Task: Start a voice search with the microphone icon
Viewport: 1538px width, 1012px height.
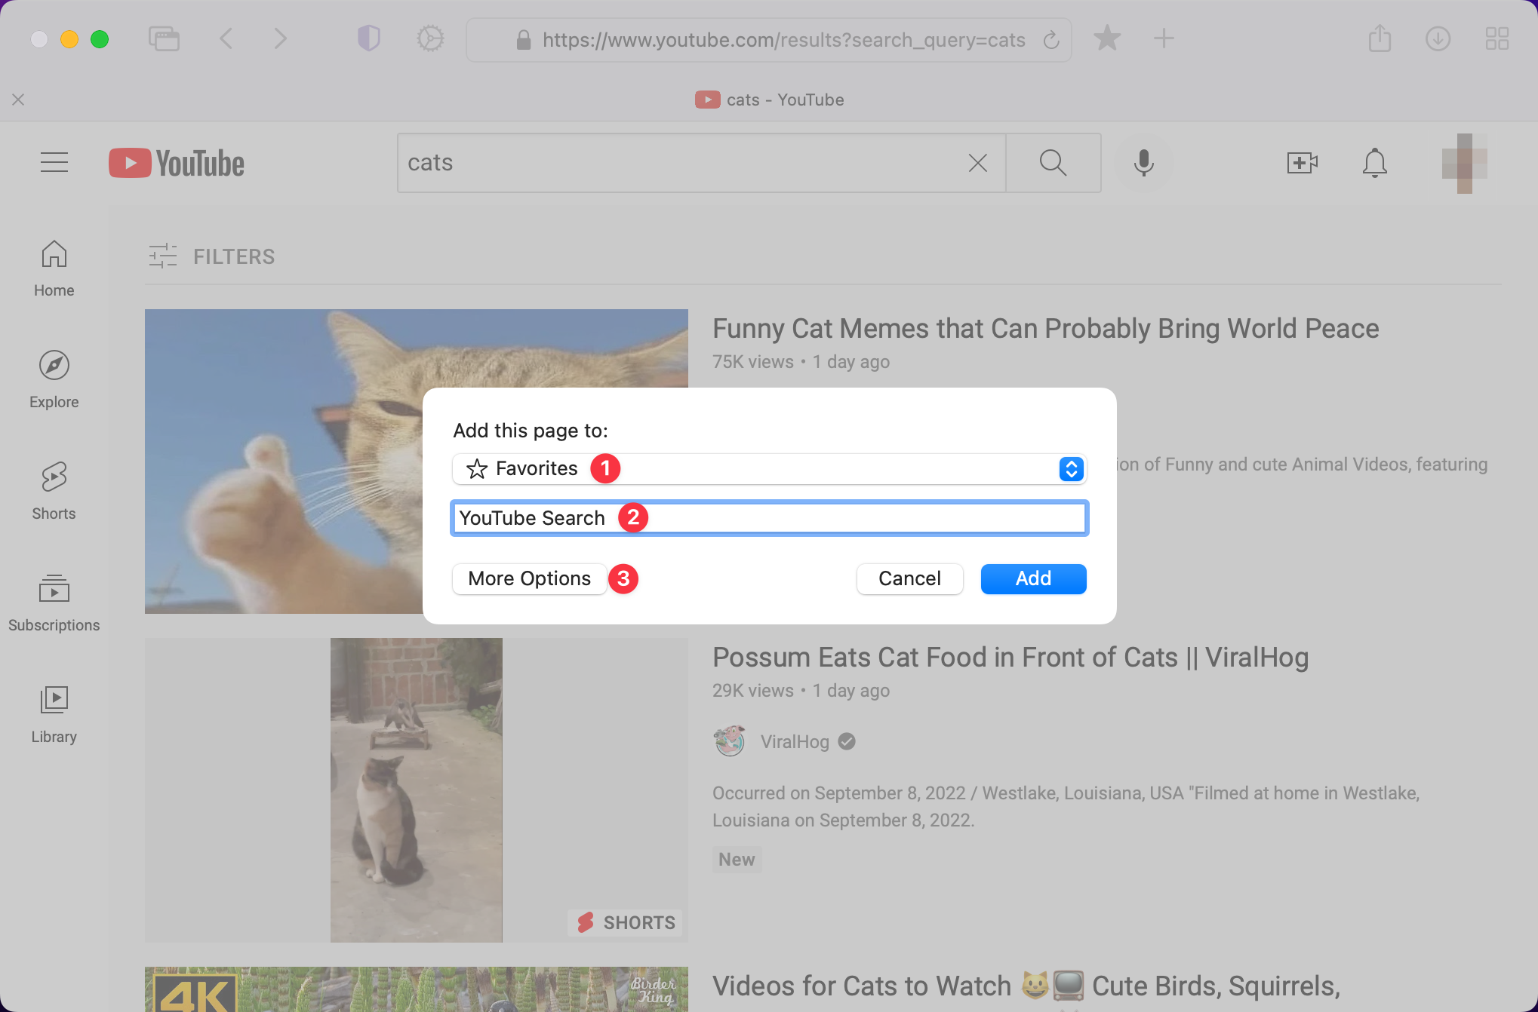Action: [x=1143, y=162]
